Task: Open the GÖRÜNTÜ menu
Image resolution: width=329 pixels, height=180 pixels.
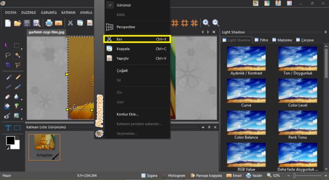Action: click(x=49, y=12)
